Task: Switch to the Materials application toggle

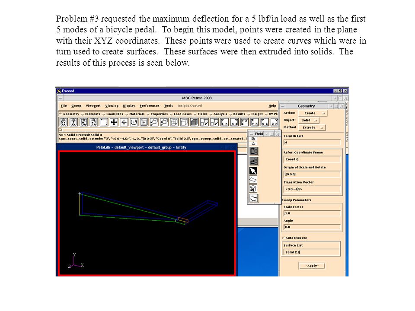Action: [135, 114]
